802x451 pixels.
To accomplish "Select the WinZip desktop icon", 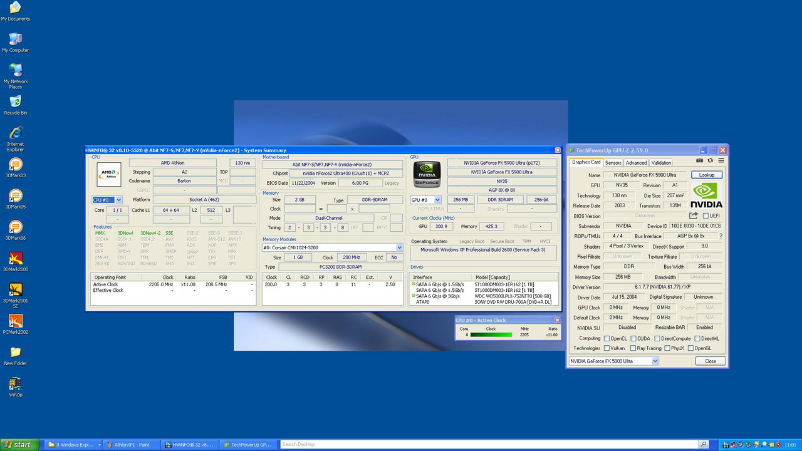I will pos(16,387).
